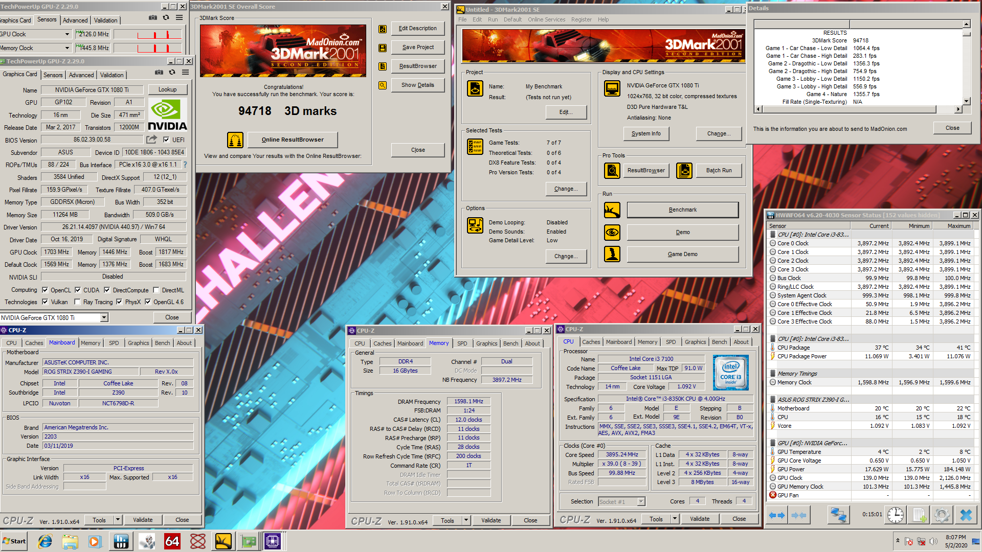Screen dimensions: 982x552
Task: Click the Details vertical scrollbar down arrow
Action: click(x=967, y=101)
